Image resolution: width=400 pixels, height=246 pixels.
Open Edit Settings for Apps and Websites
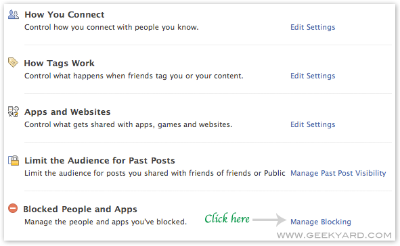click(x=313, y=124)
